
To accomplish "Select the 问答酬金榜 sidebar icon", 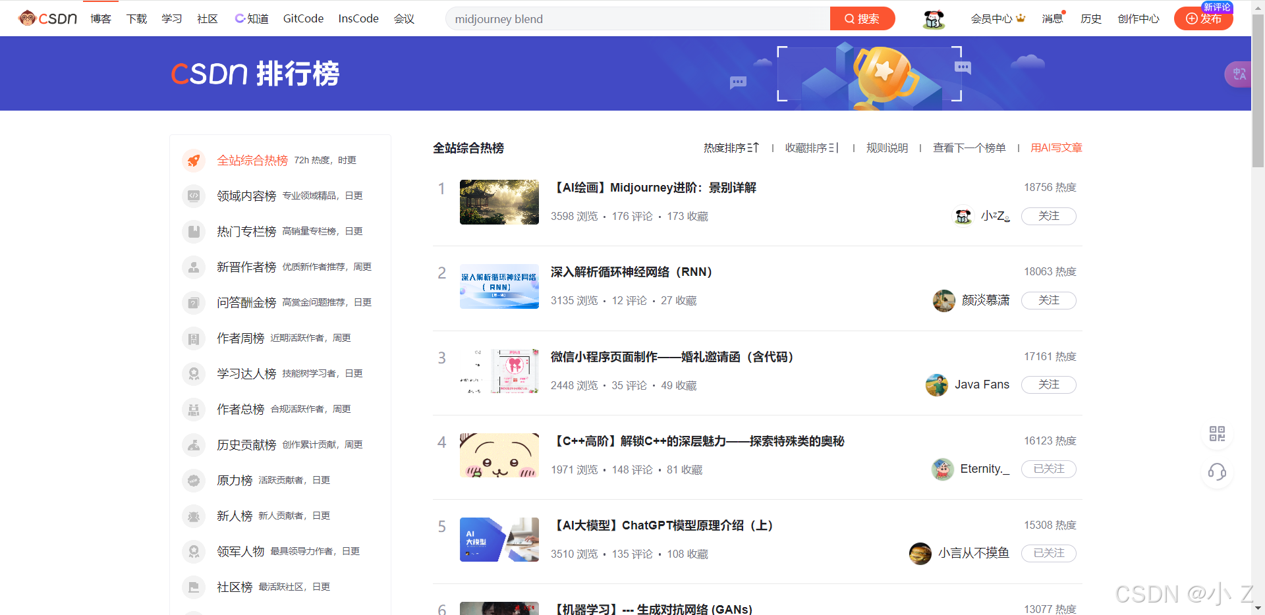I will coord(194,302).
